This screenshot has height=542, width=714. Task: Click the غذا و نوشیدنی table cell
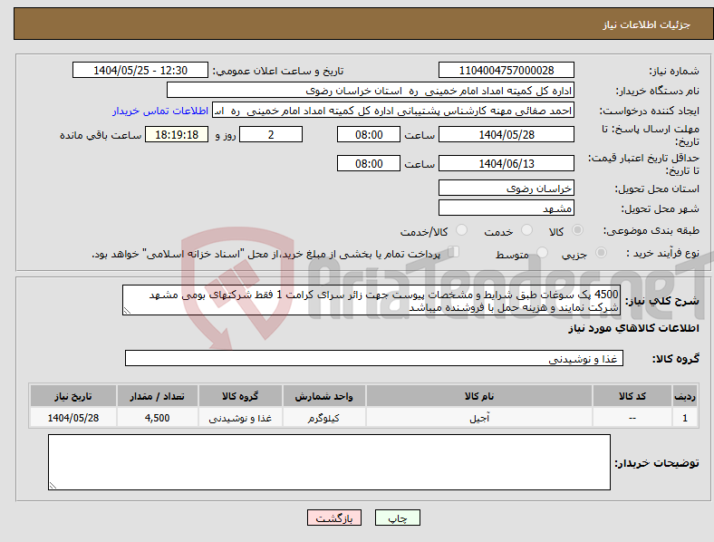click(240, 418)
